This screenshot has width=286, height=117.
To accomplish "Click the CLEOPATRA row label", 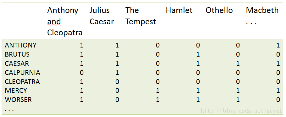I will (x=22, y=81).
